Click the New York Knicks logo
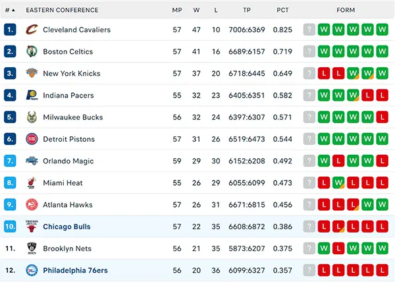 pyautogui.click(x=32, y=73)
